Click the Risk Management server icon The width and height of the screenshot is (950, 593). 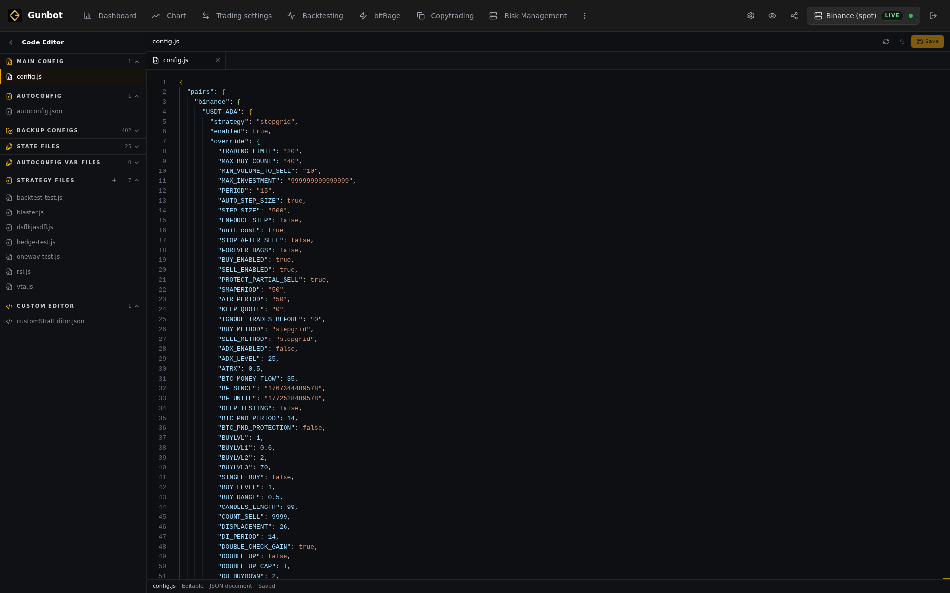pos(493,16)
